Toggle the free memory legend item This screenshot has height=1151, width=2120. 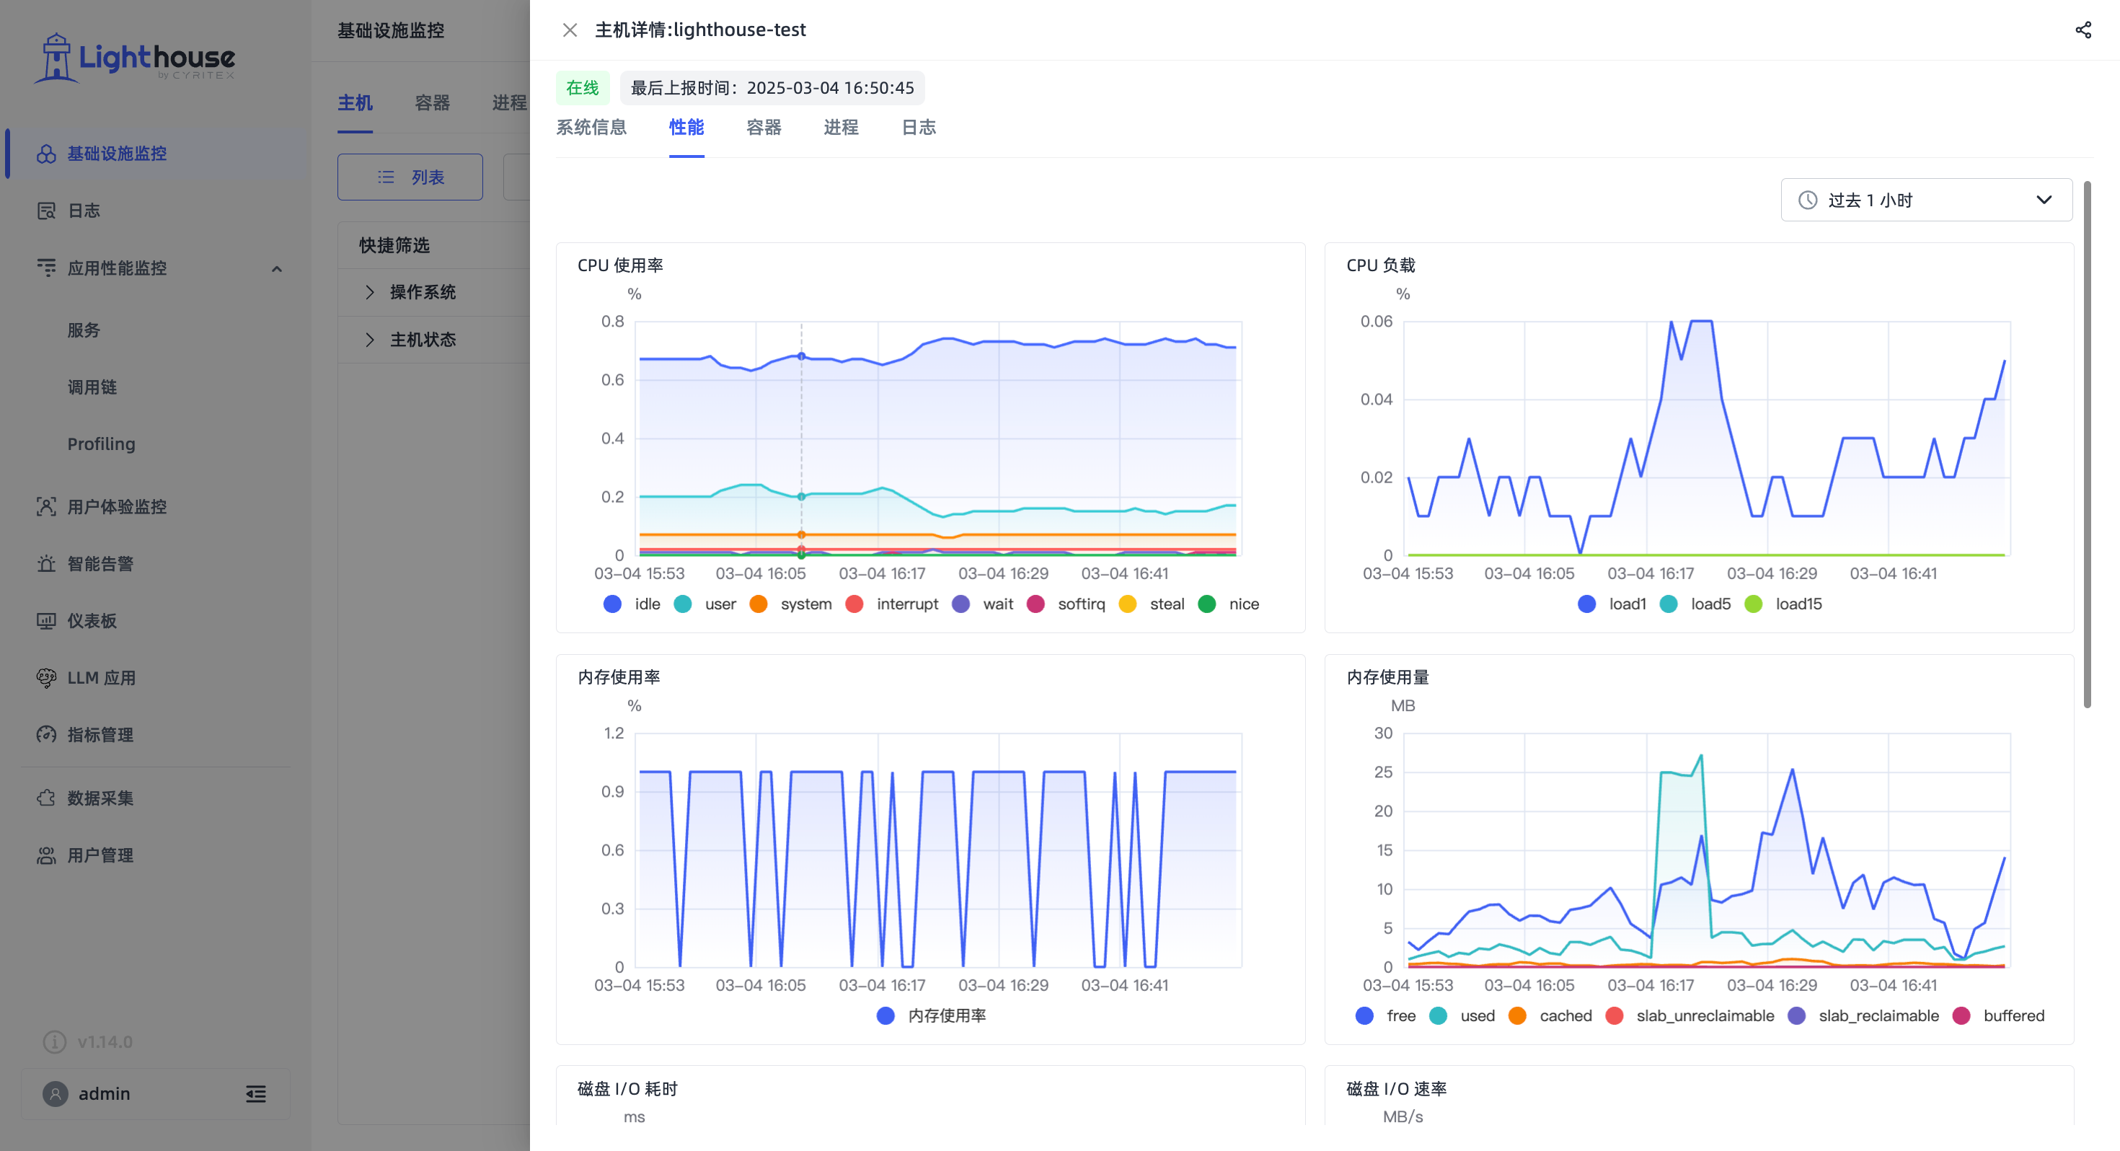(x=1386, y=1016)
